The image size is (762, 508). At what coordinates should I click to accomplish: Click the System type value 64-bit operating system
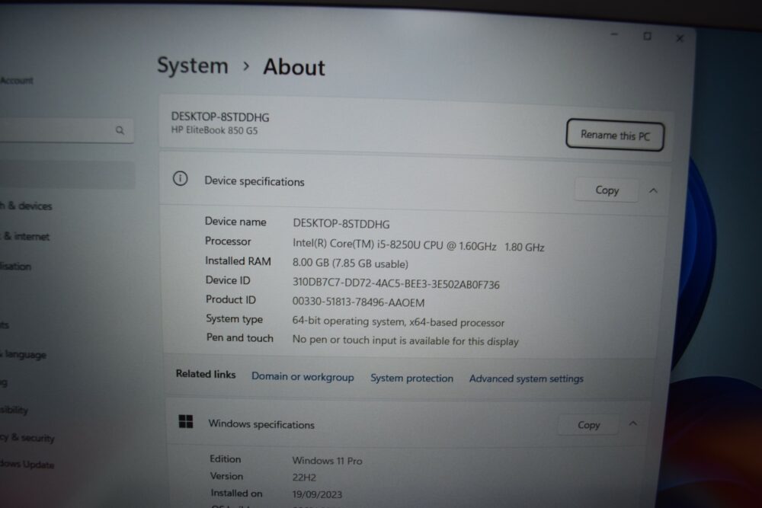[399, 321]
